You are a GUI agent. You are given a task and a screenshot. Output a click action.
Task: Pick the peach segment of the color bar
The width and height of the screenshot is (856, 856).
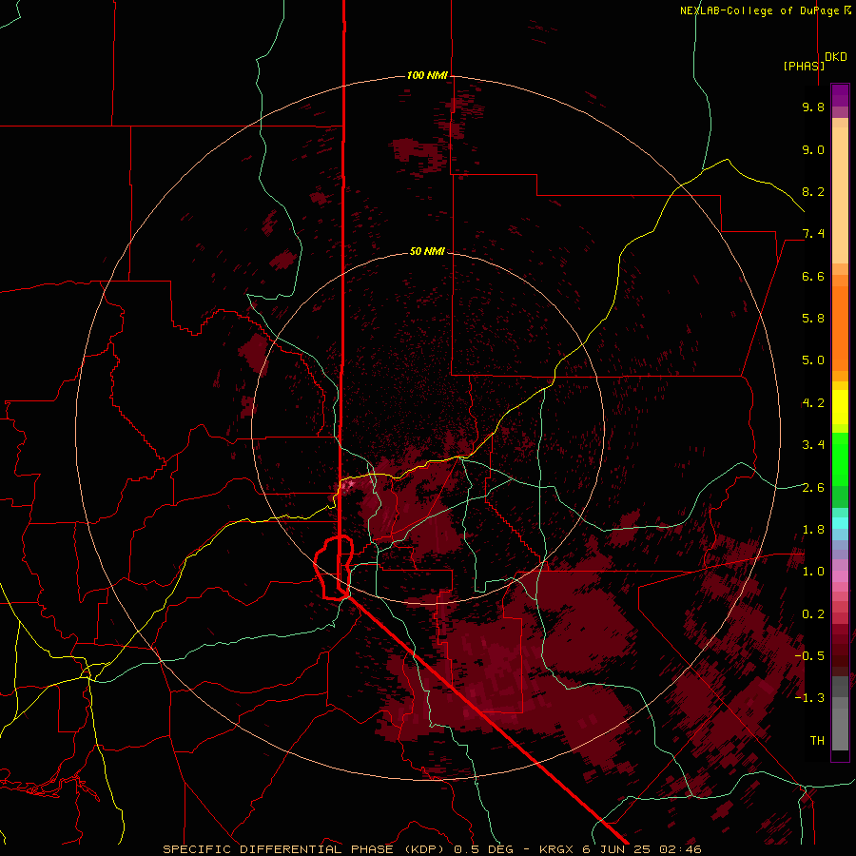pyautogui.click(x=840, y=195)
